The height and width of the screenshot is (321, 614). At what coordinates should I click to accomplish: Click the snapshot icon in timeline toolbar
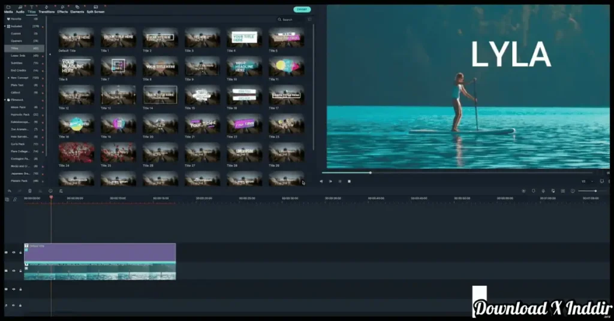(562, 191)
